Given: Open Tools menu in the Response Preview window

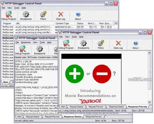Looking at the screenshot, I should pos(74,37).
